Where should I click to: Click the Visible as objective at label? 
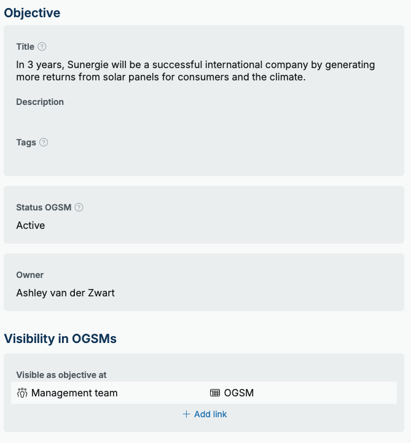(61, 375)
